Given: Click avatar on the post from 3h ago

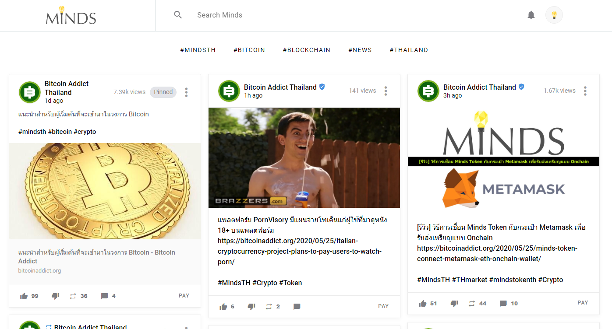Looking at the screenshot, I should pyautogui.click(x=428, y=91).
